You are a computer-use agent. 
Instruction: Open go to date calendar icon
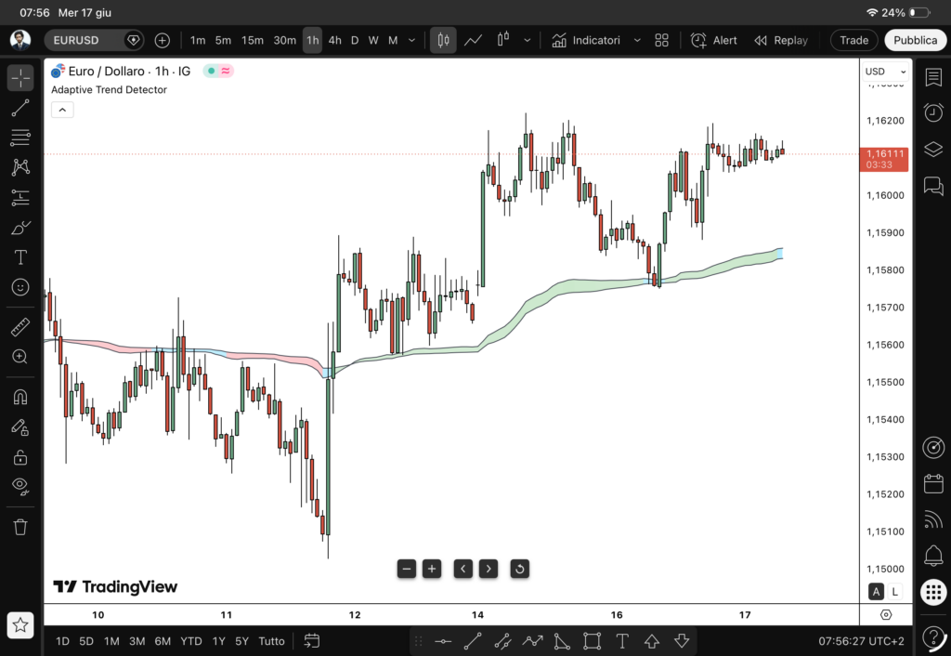point(312,640)
